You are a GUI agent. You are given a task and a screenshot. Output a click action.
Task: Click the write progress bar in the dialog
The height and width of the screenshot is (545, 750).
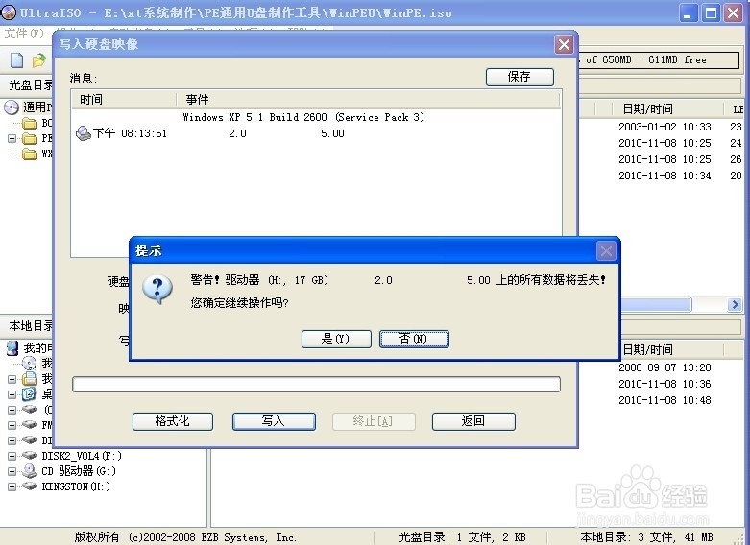click(x=316, y=385)
